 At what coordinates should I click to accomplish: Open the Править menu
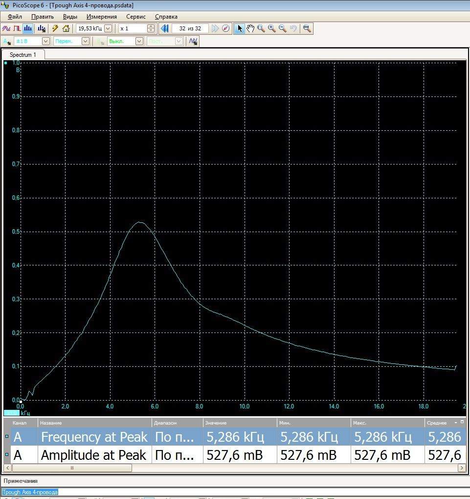42,17
